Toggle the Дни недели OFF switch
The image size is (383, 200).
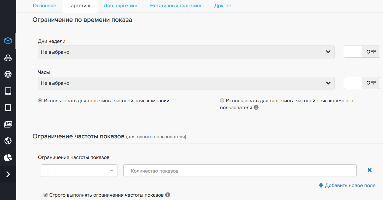coord(362,52)
